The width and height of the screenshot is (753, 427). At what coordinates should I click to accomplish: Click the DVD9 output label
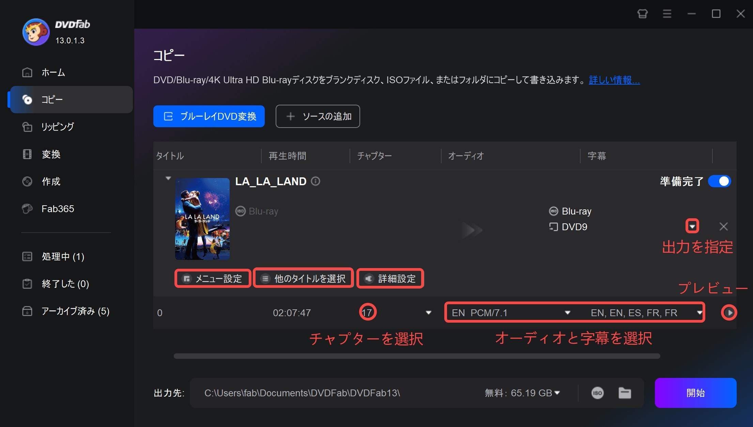tap(568, 227)
